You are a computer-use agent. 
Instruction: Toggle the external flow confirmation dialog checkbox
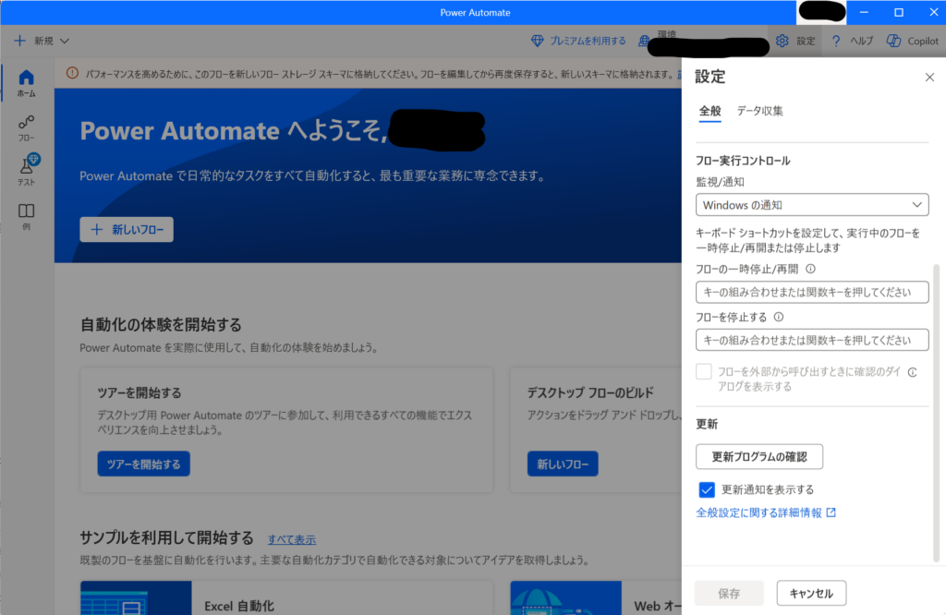coord(704,372)
